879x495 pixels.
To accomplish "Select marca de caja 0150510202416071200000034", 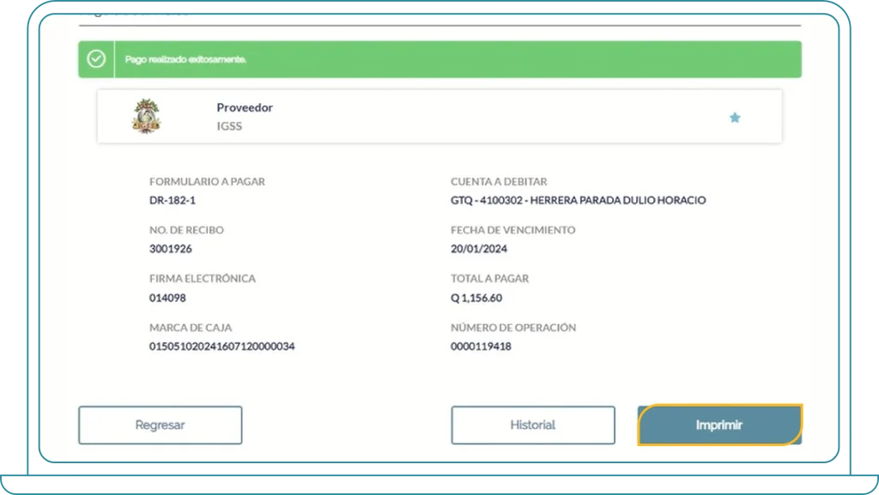I will 222,346.
